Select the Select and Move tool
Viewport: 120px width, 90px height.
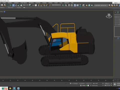point(13,5)
